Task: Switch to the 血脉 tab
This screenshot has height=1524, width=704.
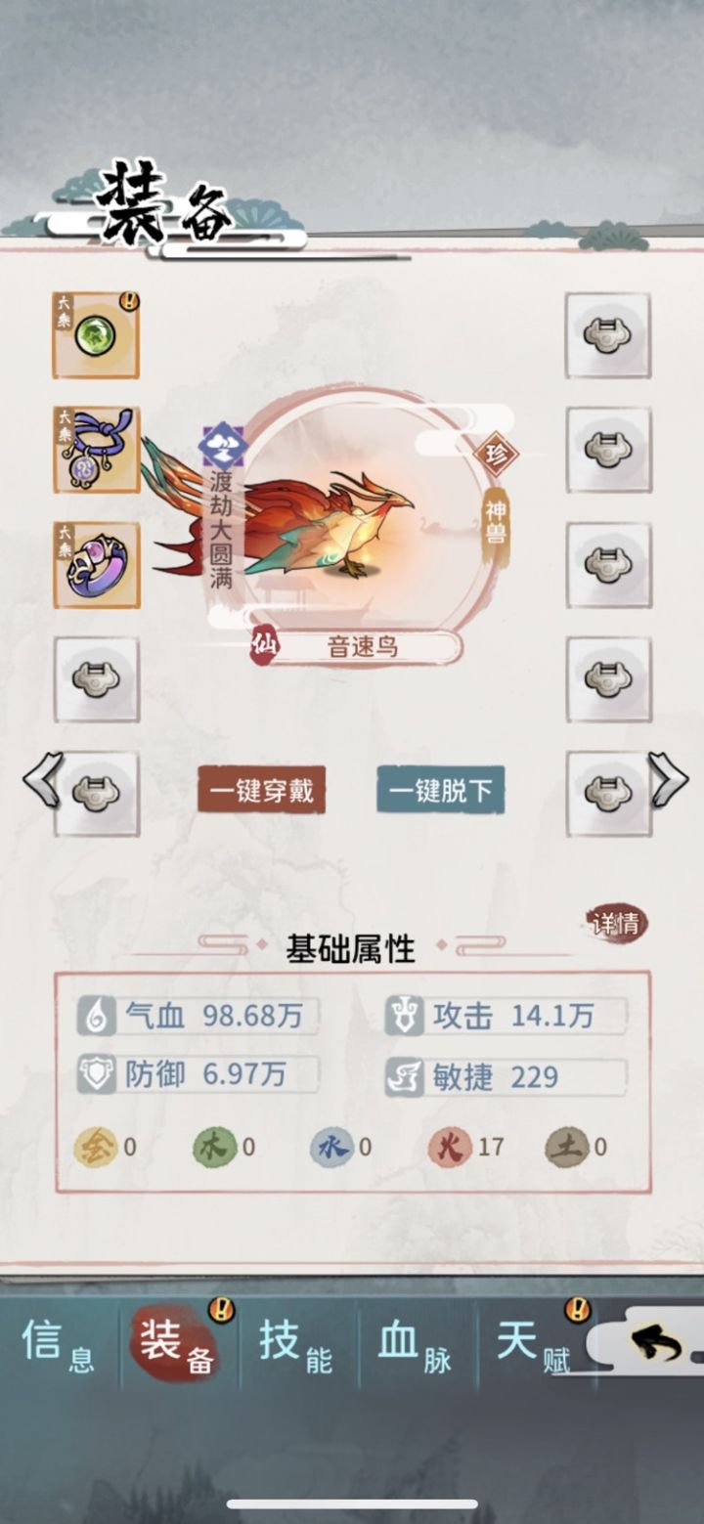Action: click(416, 1345)
